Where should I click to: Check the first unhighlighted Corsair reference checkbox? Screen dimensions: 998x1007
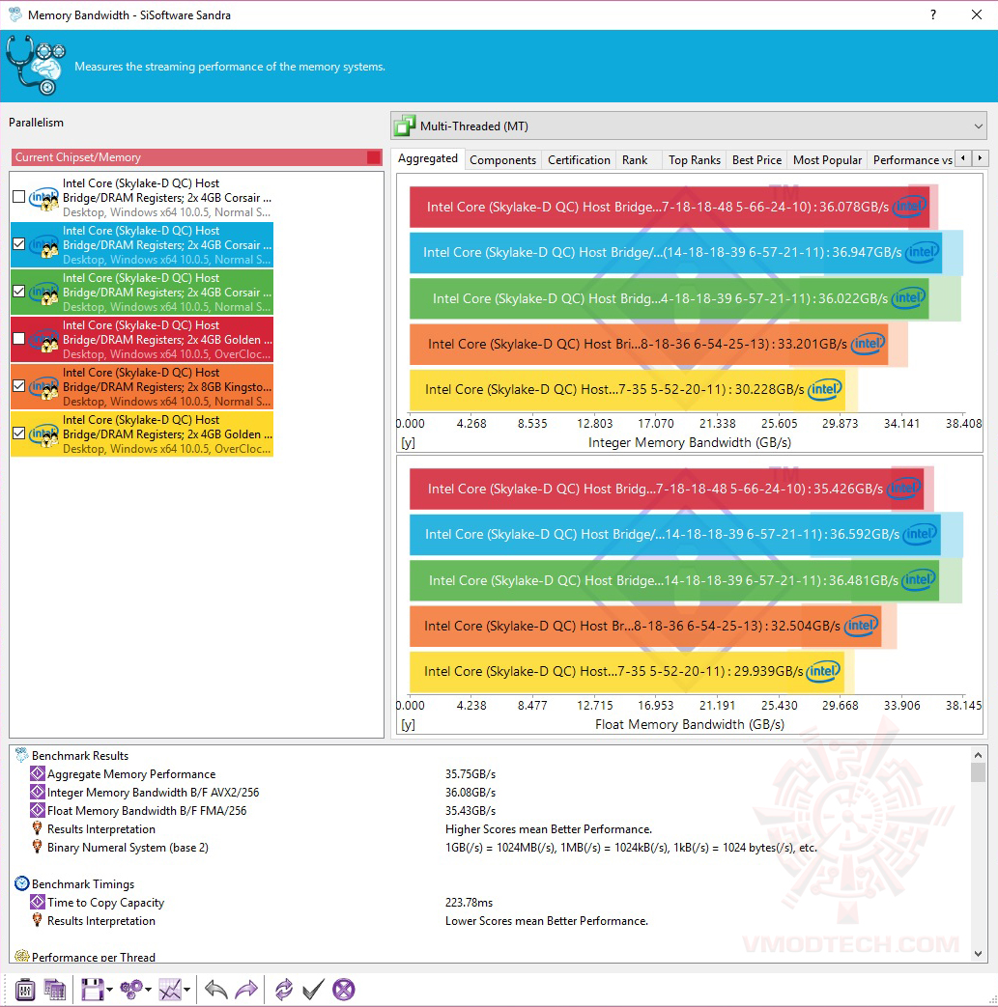pos(19,197)
